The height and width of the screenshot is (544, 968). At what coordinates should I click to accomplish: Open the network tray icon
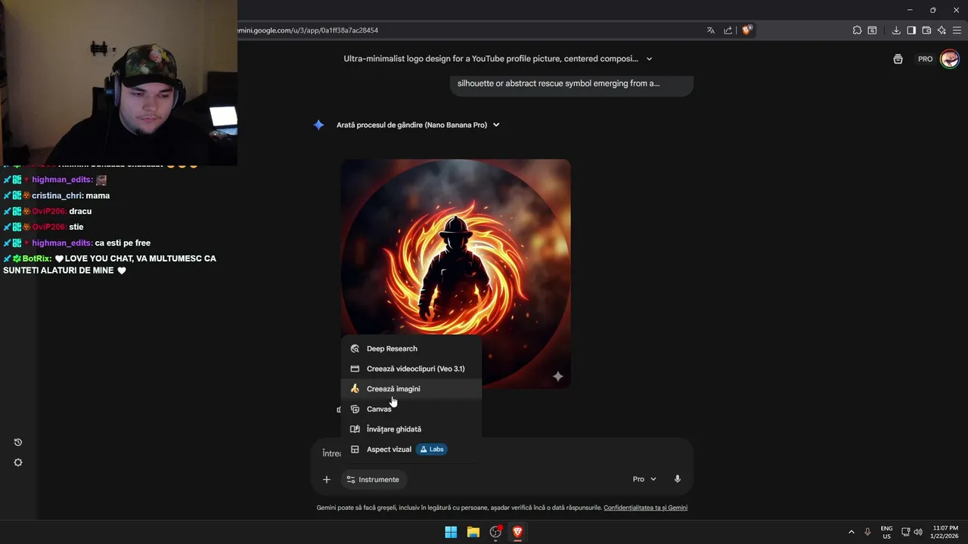[x=906, y=532]
